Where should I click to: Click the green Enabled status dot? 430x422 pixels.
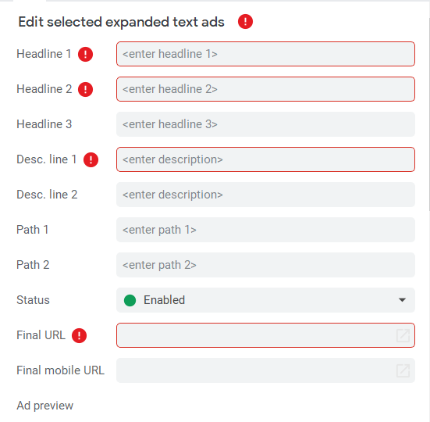click(x=130, y=300)
